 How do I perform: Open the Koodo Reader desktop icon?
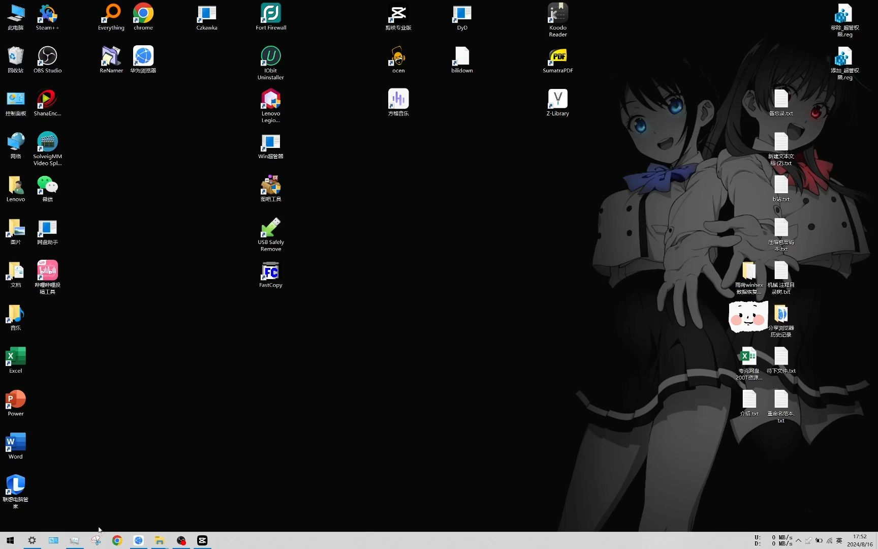coord(558,20)
